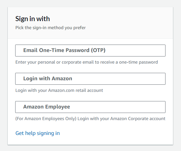Get assistance with signing in
181x151 pixels.
(38, 133)
